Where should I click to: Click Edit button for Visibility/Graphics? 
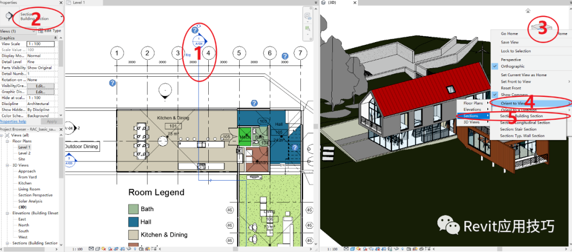[40, 86]
